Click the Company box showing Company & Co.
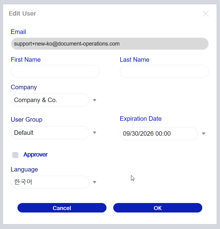The height and width of the screenshot is (229, 220). (x=50, y=100)
